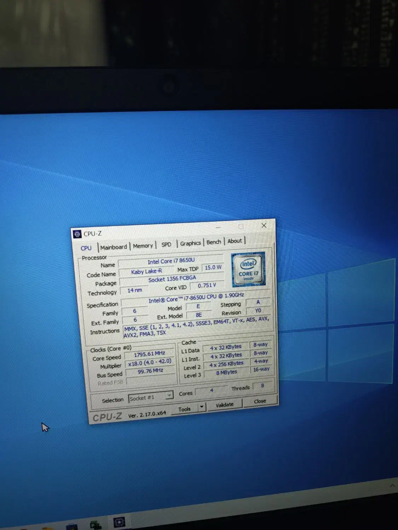Open Microsoft Store from the taskbar
The image size is (398, 530).
[72, 527]
